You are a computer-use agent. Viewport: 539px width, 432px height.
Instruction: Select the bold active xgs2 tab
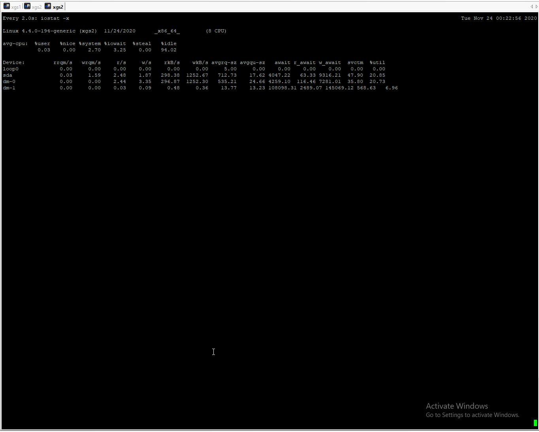pyautogui.click(x=54, y=7)
